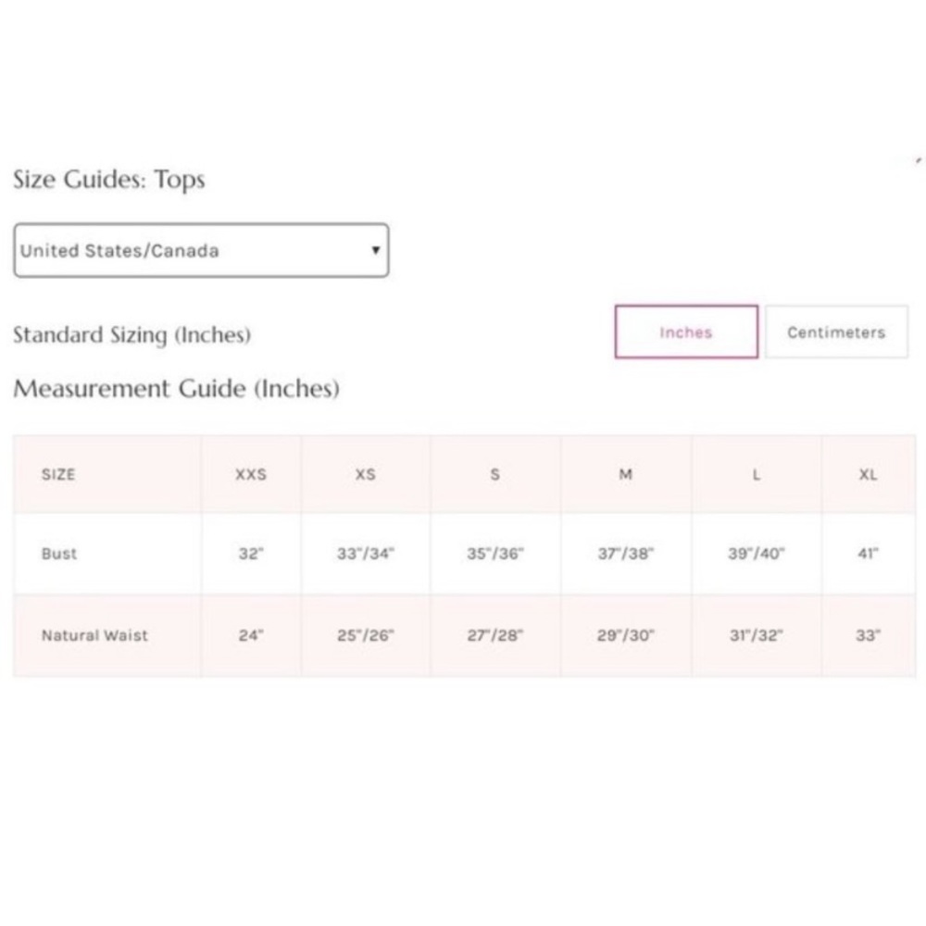
Task: Click the Size Guides: Tops heading
Action: pos(109,180)
